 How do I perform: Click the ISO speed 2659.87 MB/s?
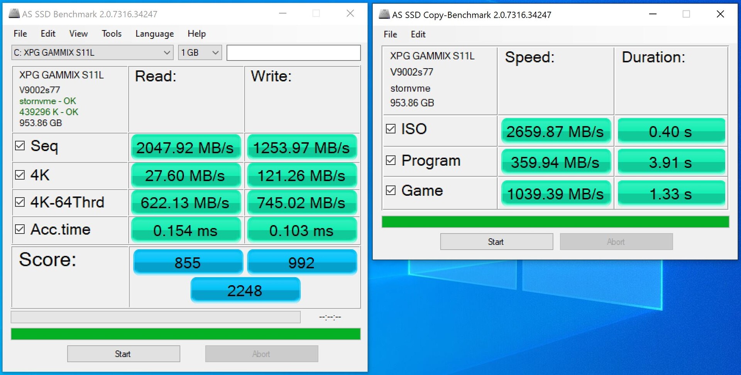555,131
